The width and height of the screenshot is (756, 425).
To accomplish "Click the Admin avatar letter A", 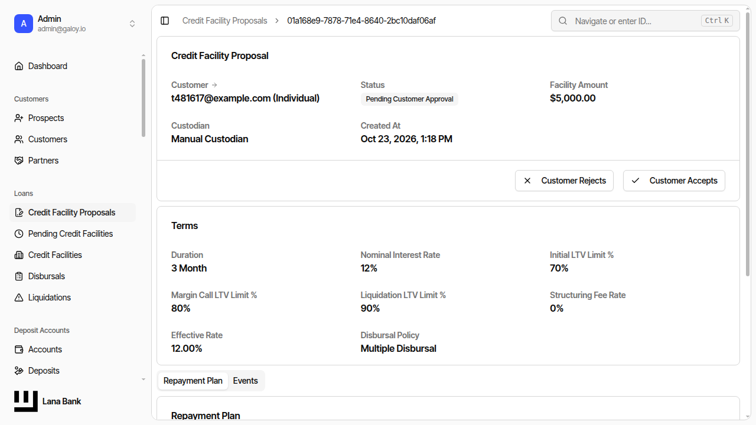I will (x=24, y=24).
